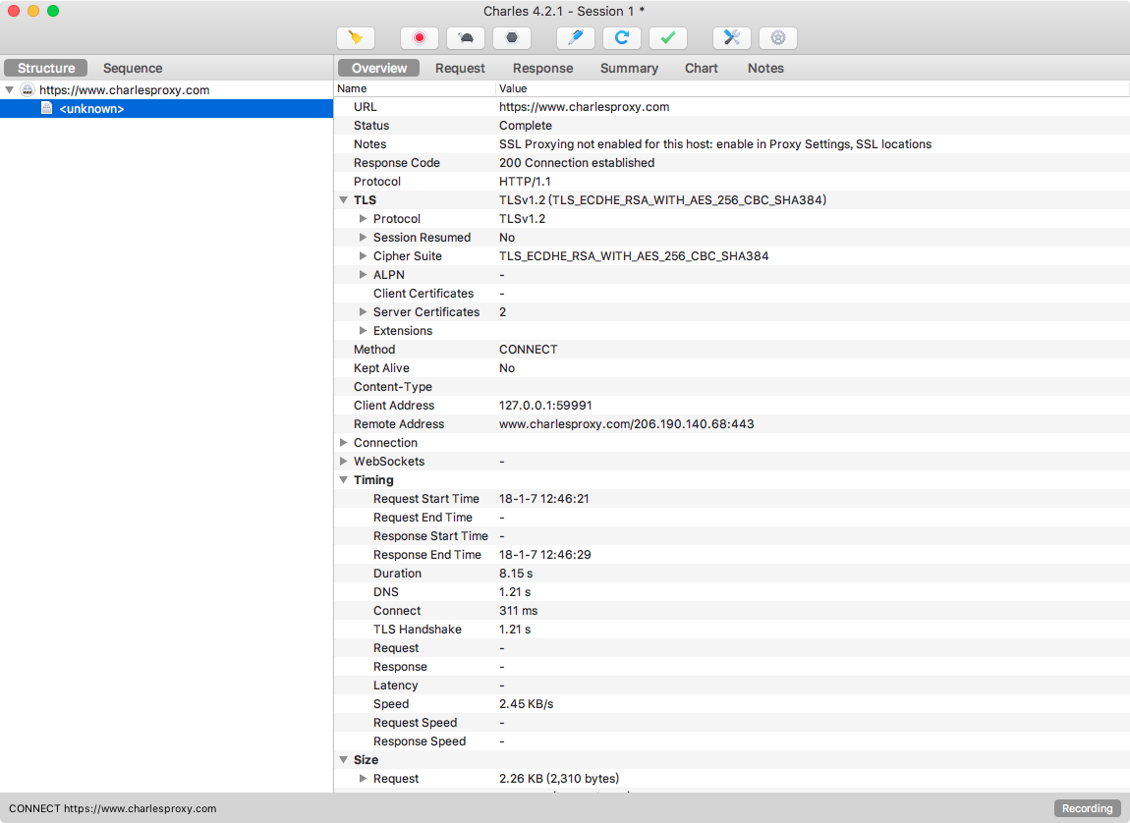The height and width of the screenshot is (823, 1130).
Task: Open the Chart tab
Action: 702,69
